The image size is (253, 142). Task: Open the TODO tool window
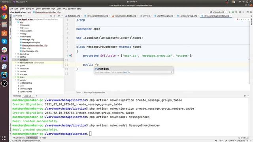(43, 138)
